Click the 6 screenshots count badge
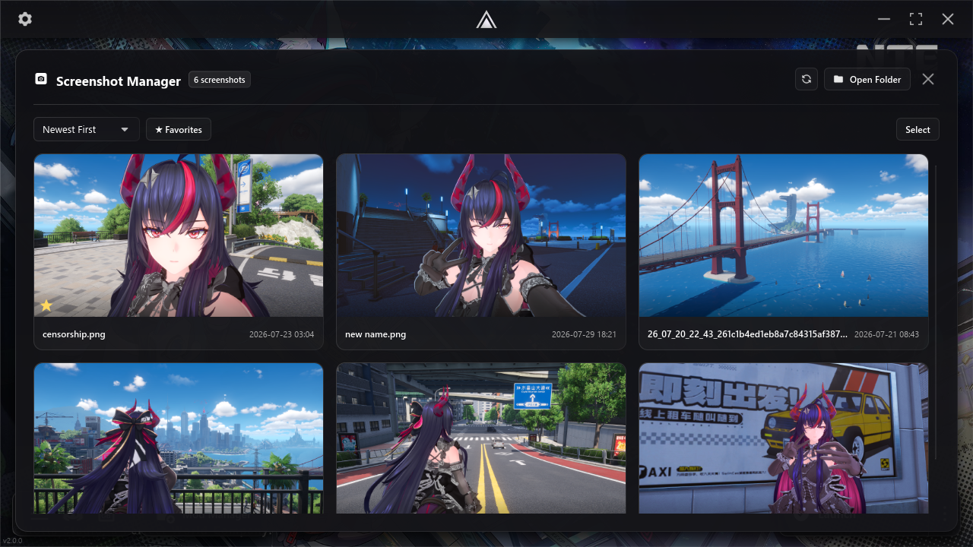This screenshot has height=547, width=973. pos(220,80)
